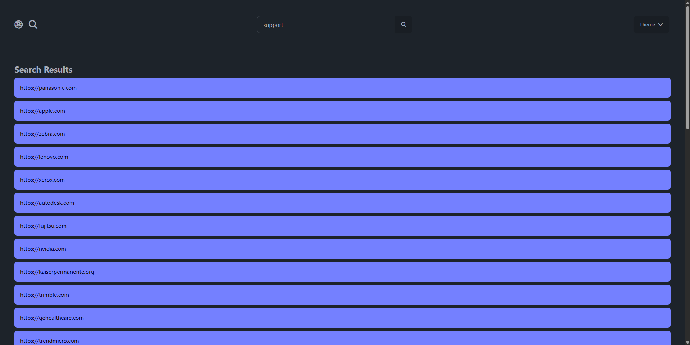Focus the search field containing 'support'

[x=326, y=24]
